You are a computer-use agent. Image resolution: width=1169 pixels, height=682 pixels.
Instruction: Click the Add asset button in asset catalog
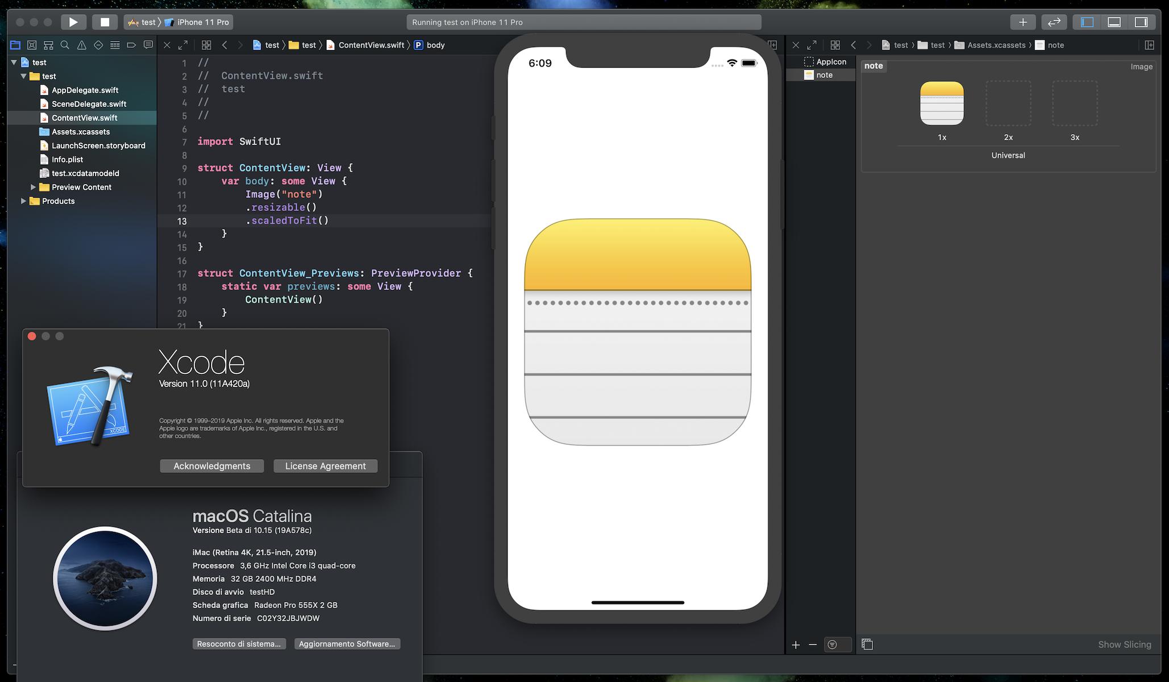click(x=796, y=644)
